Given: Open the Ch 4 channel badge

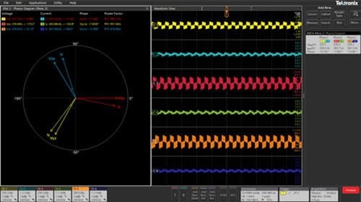Looking at the screenshot, I should pos(63,195).
